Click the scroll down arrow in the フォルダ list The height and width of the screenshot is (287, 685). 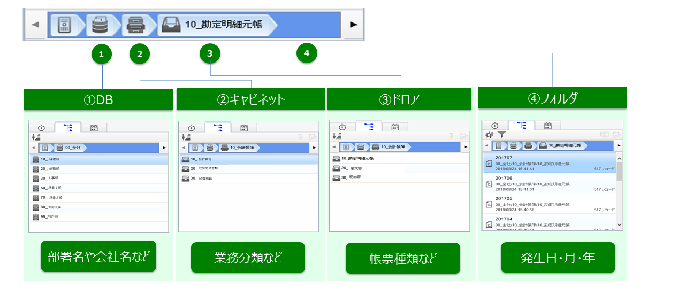(620, 225)
